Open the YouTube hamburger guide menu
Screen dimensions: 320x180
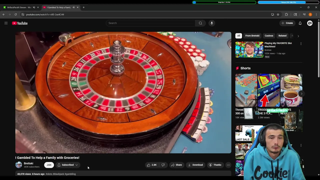pyautogui.click(x=6, y=23)
